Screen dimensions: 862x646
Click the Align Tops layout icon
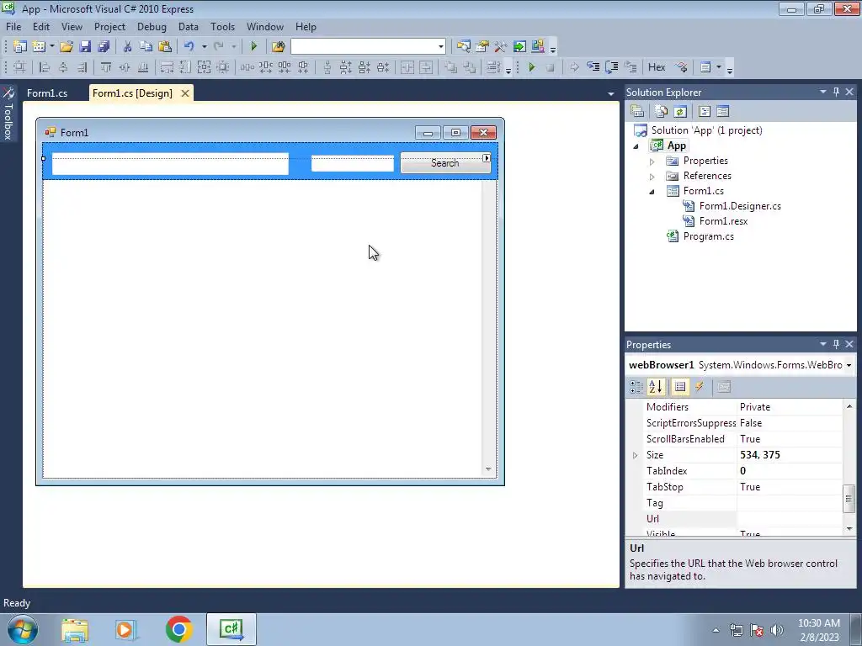point(106,67)
